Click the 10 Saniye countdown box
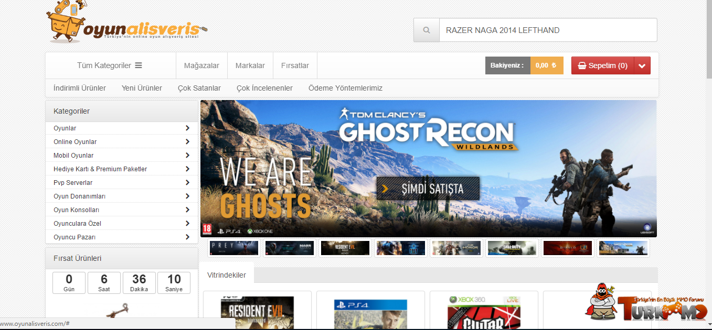Viewport: 712px width, 330px height. [x=174, y=283]
